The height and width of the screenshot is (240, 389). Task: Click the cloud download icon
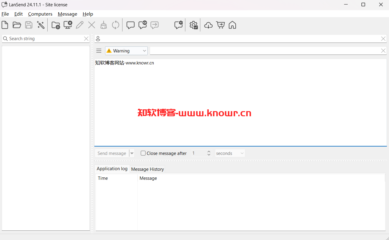click(x=208, y=25)
